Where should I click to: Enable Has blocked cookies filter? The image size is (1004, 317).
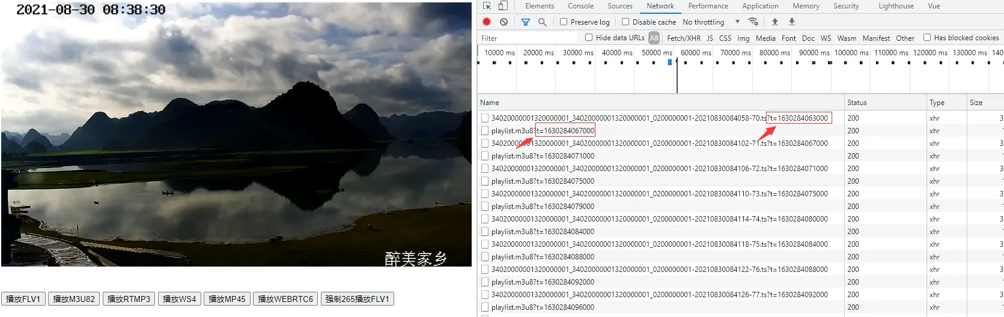point(927,38)
